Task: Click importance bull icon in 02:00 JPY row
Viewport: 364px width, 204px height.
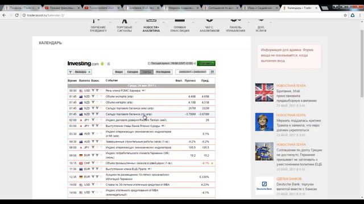Action: tap(93, 120)
